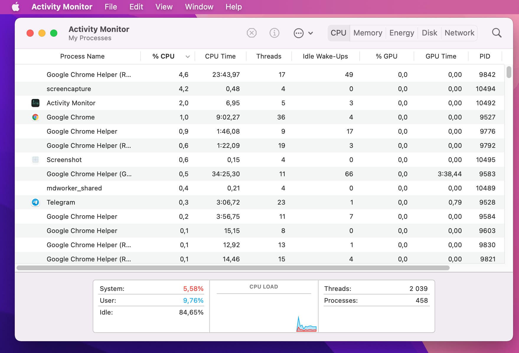The image size is (519, 353).
Task: Select Google Chrome Helper (R... row with PID 9830
Action: 260,245
